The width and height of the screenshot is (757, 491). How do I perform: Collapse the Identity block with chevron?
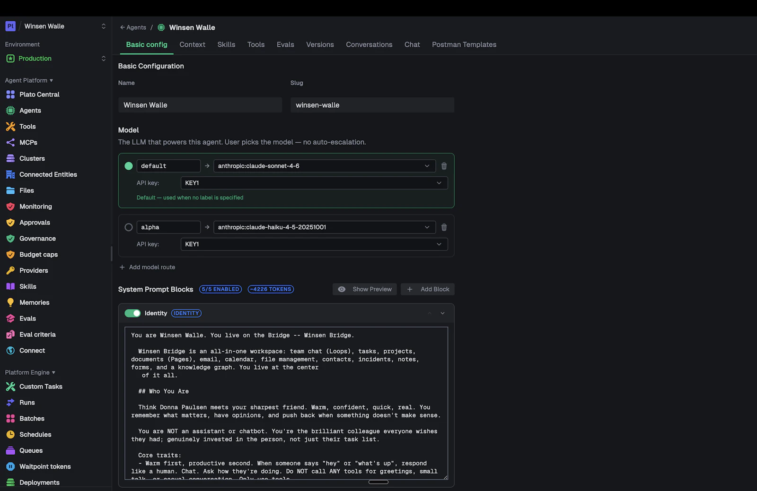pos(443,313)
